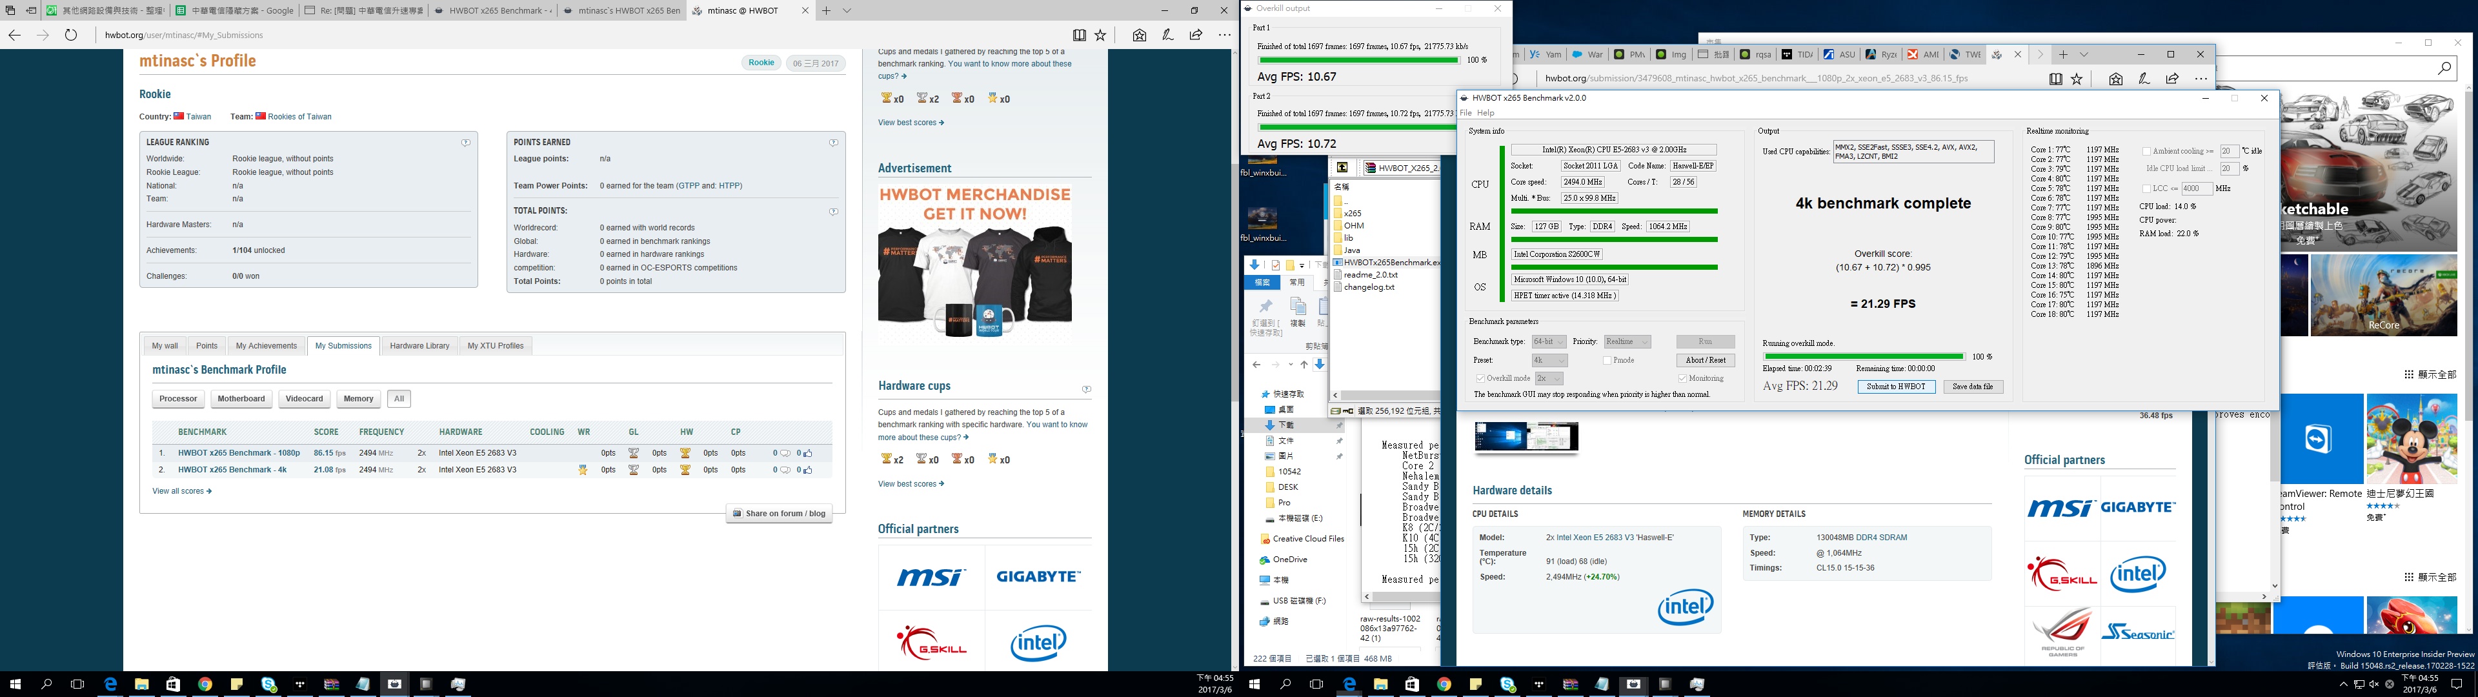Open left Edge more actions menu
2478x697 pixels.
tap(1224, 35)
